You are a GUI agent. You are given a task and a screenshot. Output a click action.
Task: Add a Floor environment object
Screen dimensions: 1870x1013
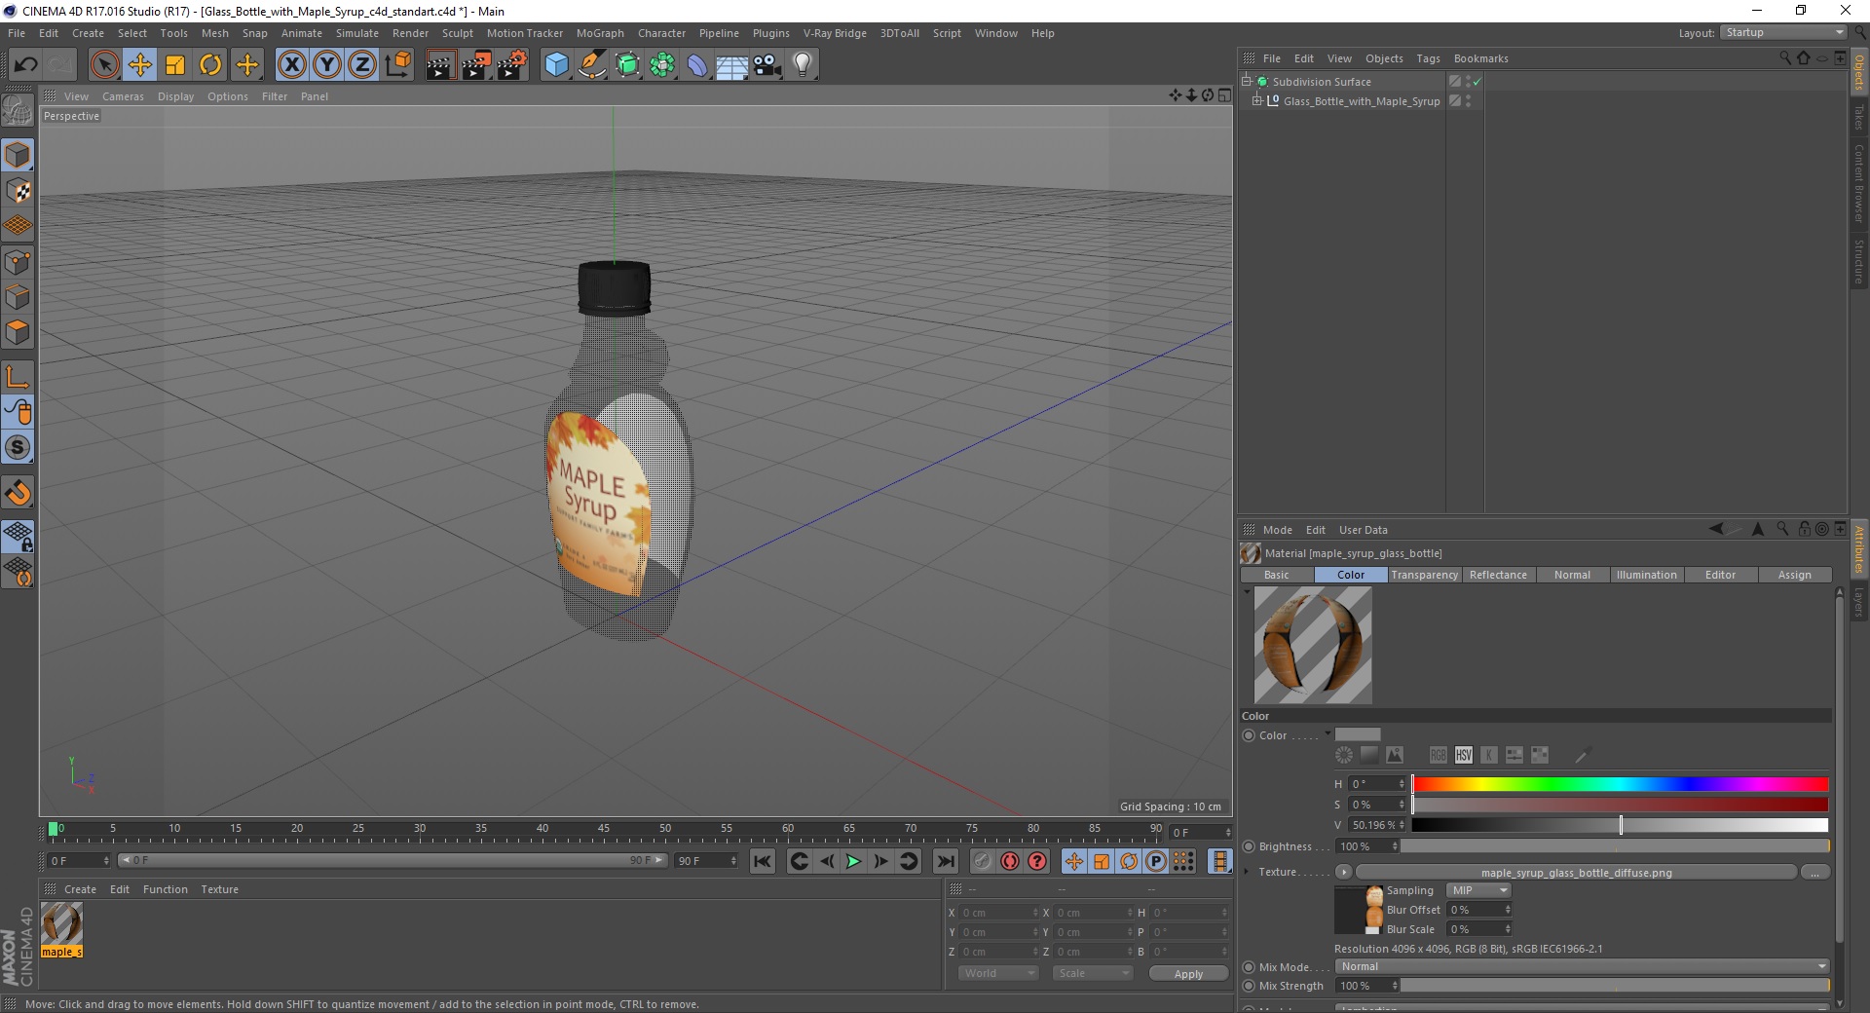(732, 65)
